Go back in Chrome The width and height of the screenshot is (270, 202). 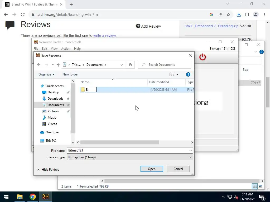6,15
